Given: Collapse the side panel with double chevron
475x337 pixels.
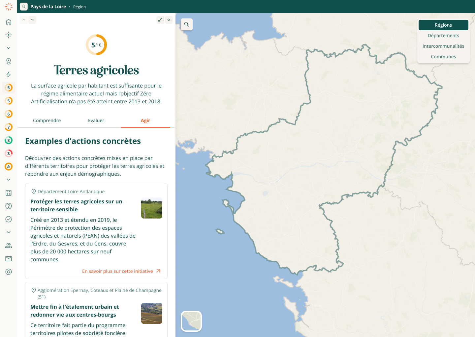Looking at the screenshot, I should pos(169,20).
